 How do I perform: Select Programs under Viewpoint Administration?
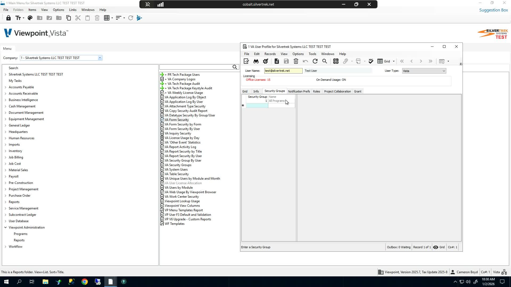(20, 234)
